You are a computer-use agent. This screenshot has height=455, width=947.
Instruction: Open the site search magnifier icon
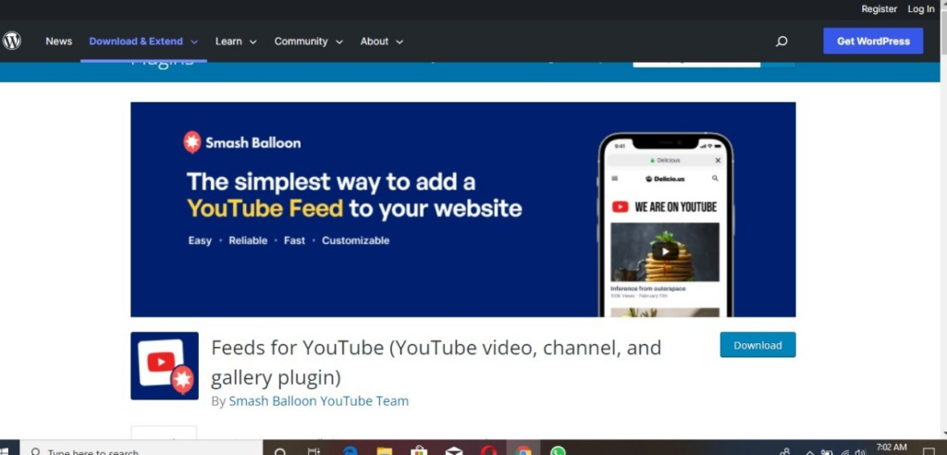(x=781, y=42)
